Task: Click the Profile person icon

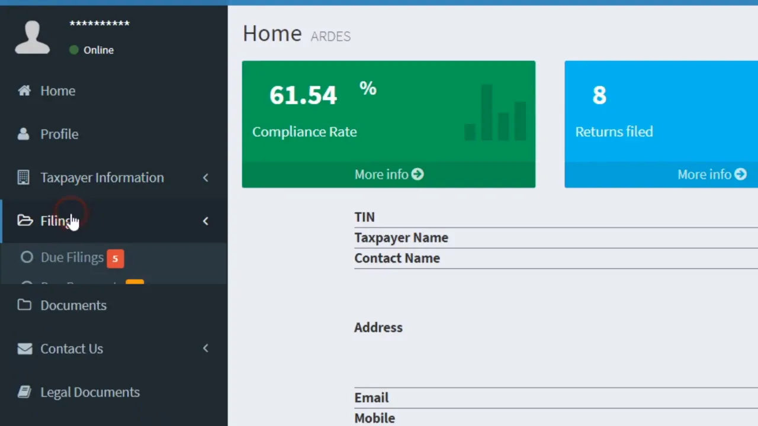Action: click(x=24, y=134)
